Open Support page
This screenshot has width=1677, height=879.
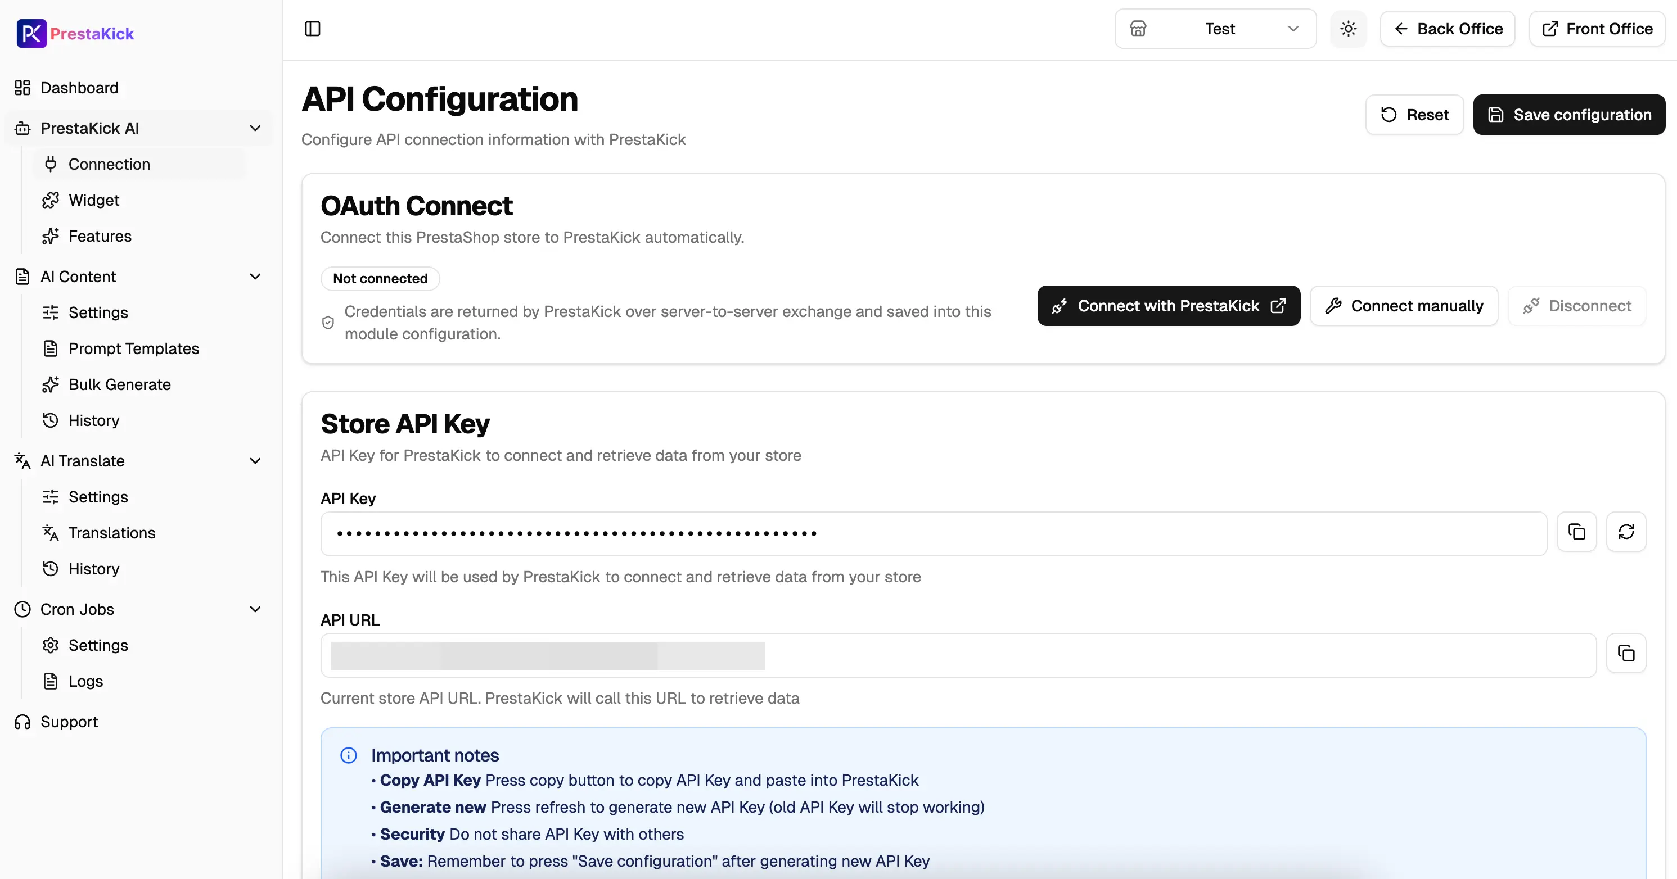pos(69,722)
